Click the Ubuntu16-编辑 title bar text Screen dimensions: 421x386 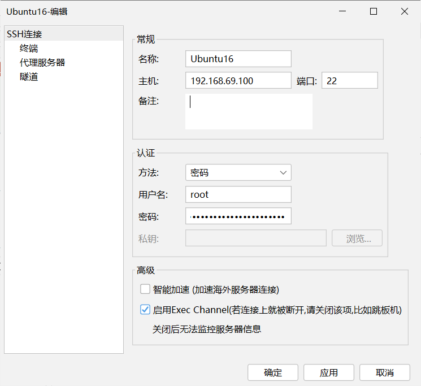[x=37, y=11]
